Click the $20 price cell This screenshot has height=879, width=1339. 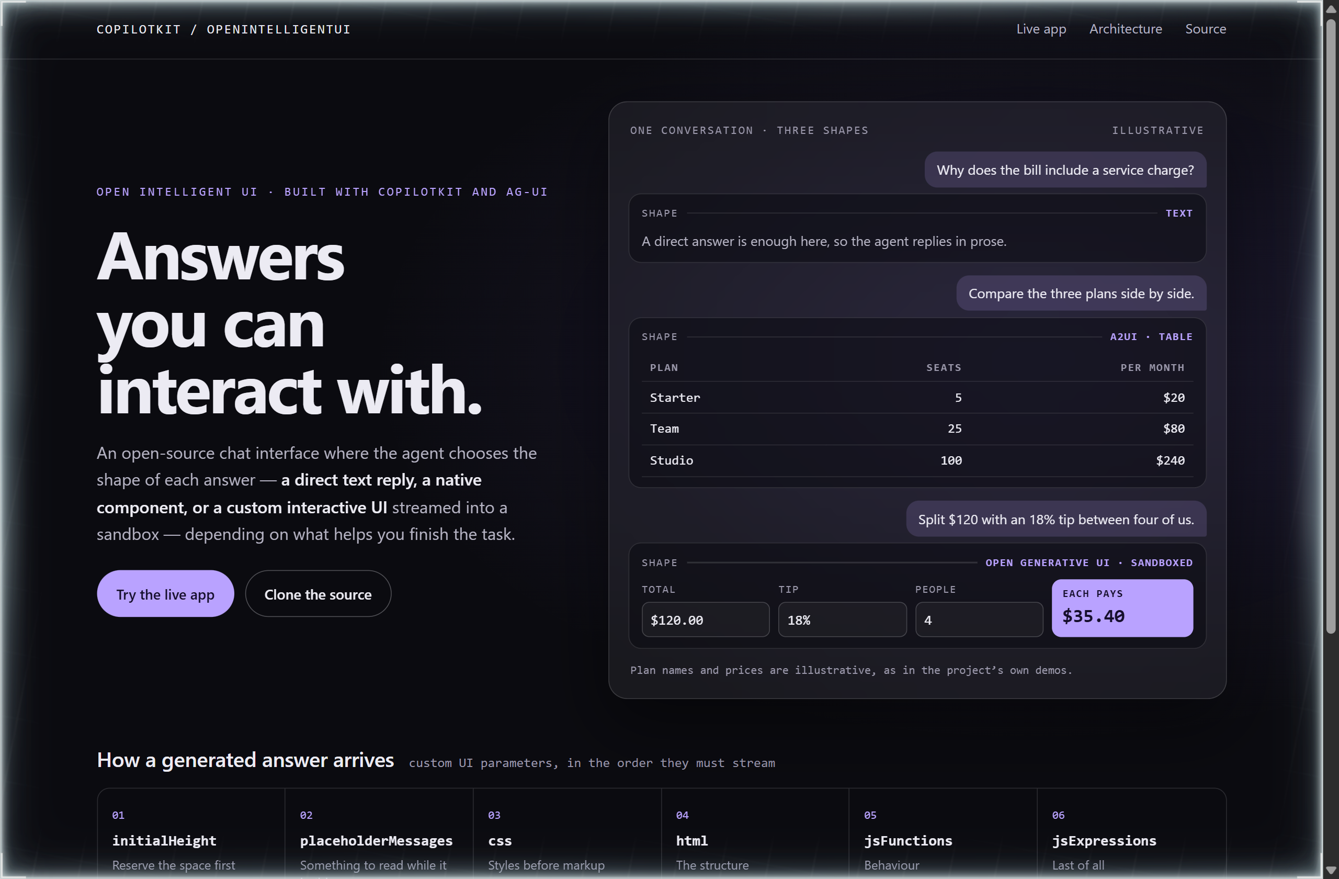(x=1174, y=397)
